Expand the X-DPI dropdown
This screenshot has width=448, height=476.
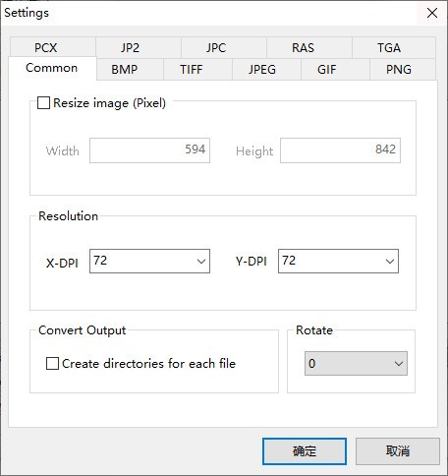[149, 262]
